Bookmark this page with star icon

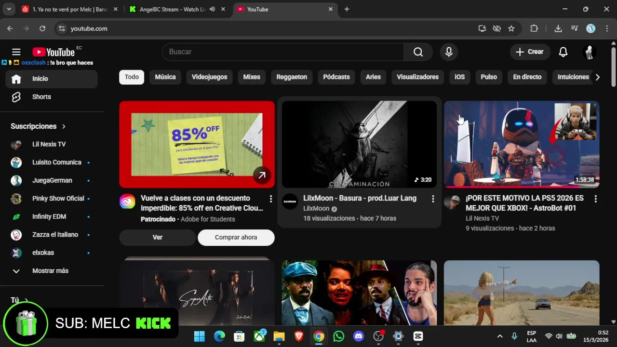pyautogui.click(x=511, y=28)
